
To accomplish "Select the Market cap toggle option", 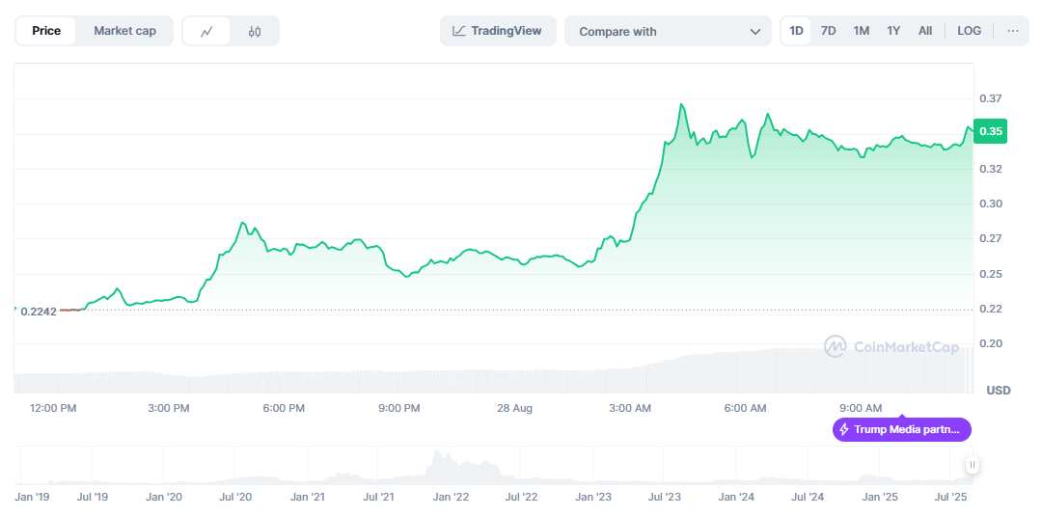I will tap(124, 31).
